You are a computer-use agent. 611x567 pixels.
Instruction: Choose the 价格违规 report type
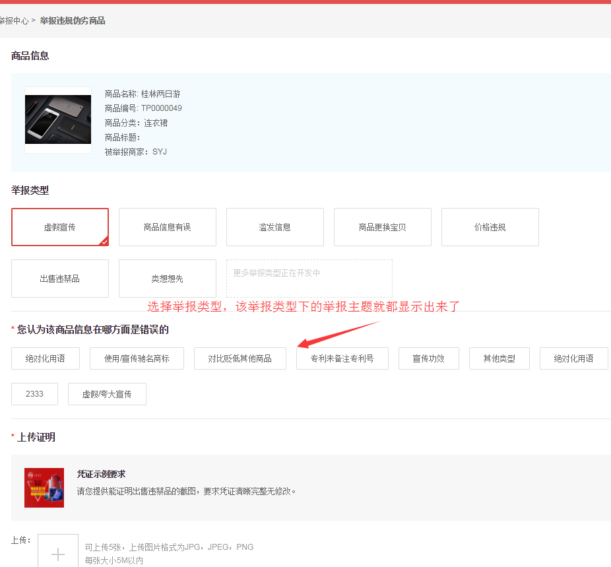click(x=490, y=227)
